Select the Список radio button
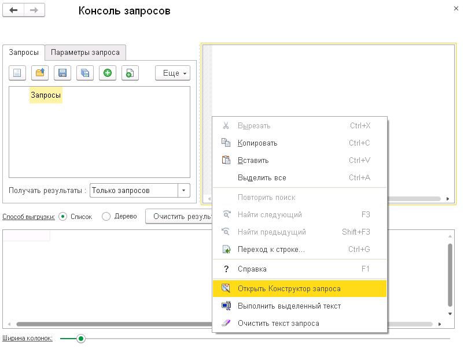 pos(63,217)
